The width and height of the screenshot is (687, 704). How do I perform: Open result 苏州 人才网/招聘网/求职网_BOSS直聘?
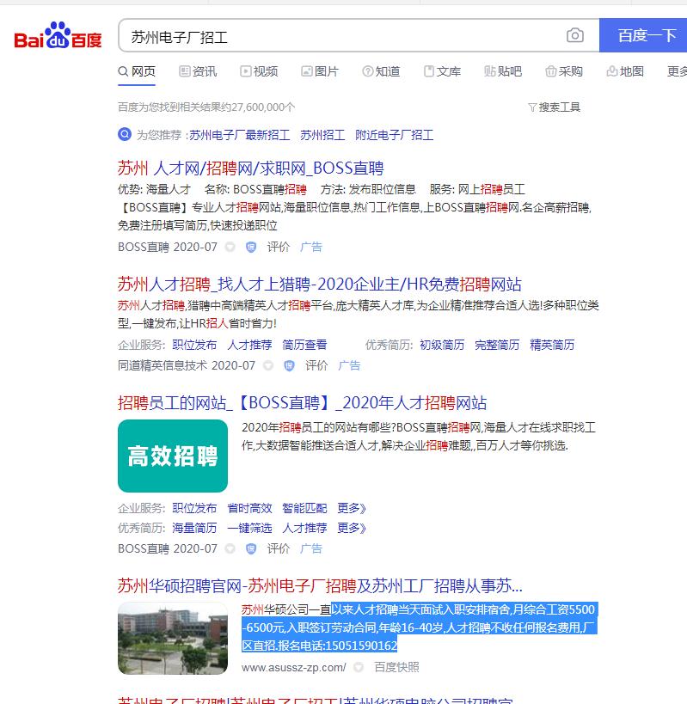point(250,168)
